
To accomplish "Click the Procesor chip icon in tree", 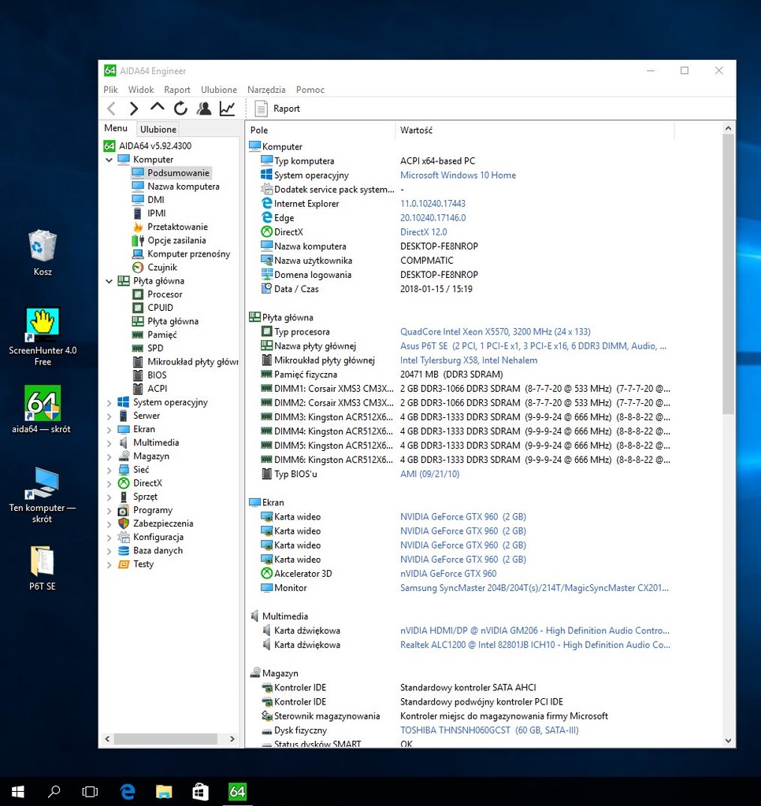I will pos(137,294).
